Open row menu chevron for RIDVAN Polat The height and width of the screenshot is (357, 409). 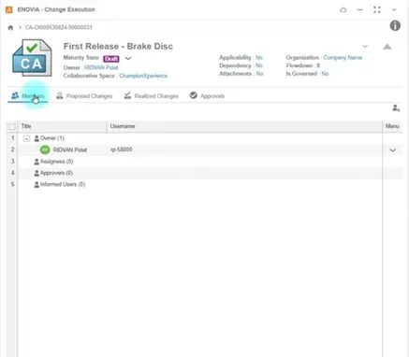click(392, 150)
